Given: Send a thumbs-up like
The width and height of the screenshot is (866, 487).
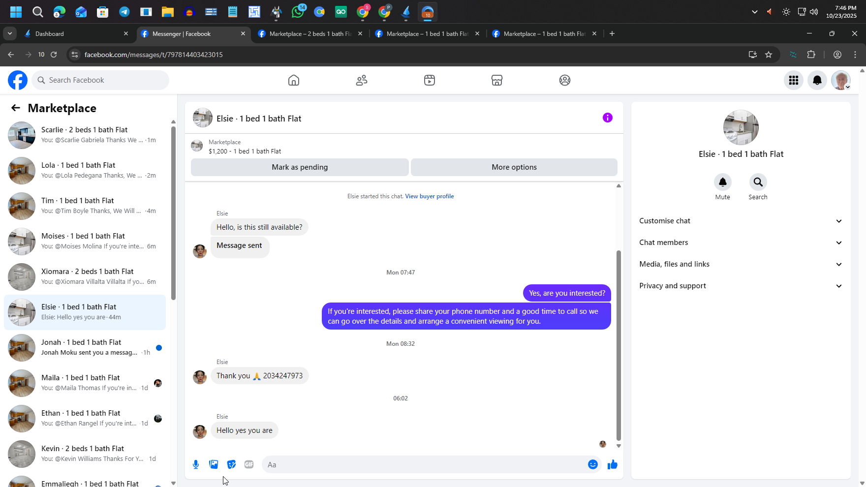Looking at the screenshot, I should click(x=612, y=464).
